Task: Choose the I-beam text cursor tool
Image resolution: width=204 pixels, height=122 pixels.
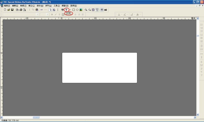Action: (x=58, y=10)
